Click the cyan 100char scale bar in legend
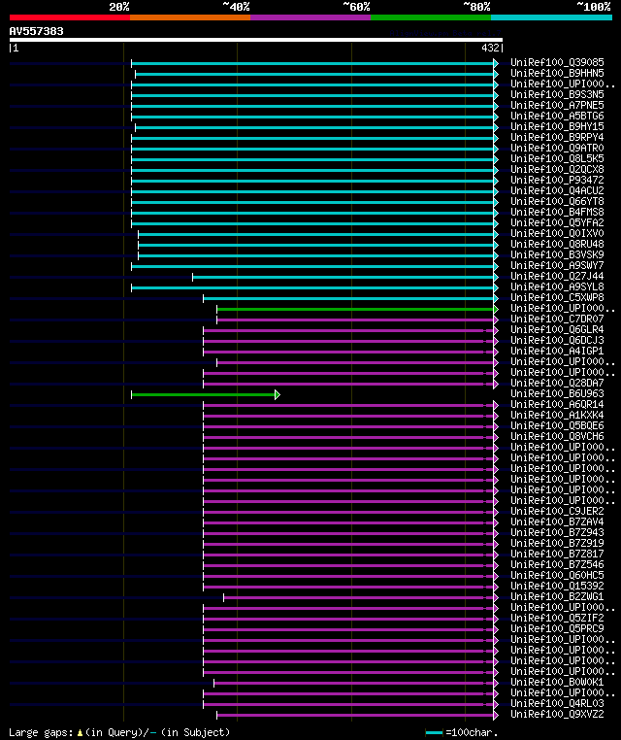621x740 pixels. click(x=434, y=732)
